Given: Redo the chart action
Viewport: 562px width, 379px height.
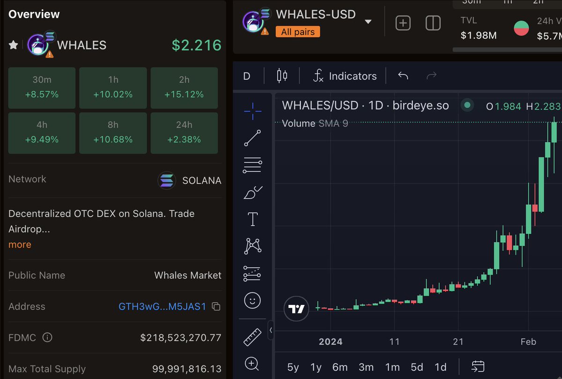Looking at the screenshot, I should click(x=431, y=76).
